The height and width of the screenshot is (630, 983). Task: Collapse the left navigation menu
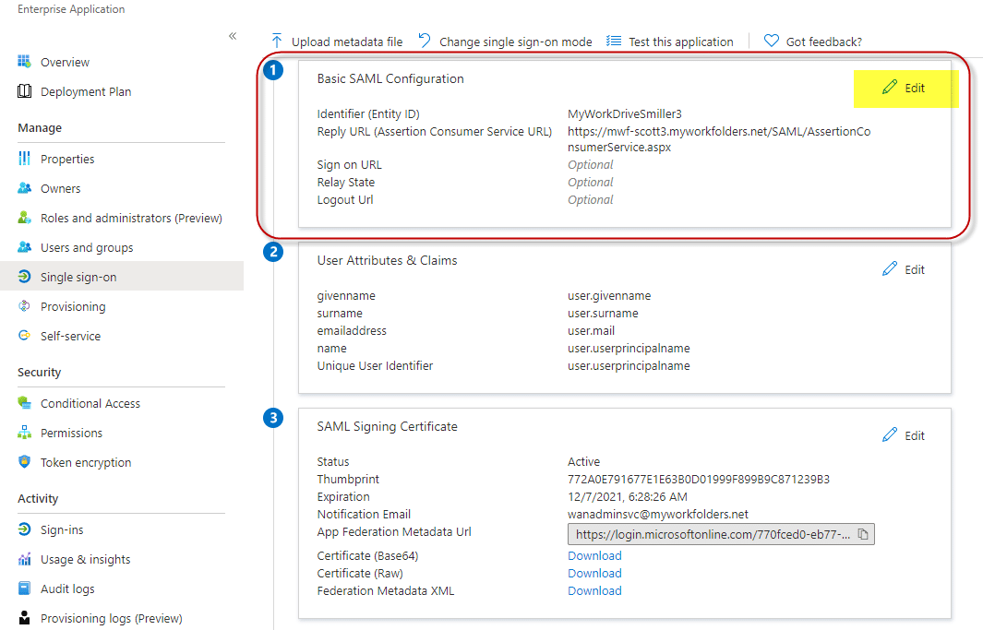point(233,36)
